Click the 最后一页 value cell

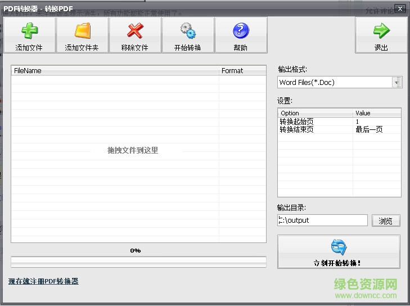[369, 129]
